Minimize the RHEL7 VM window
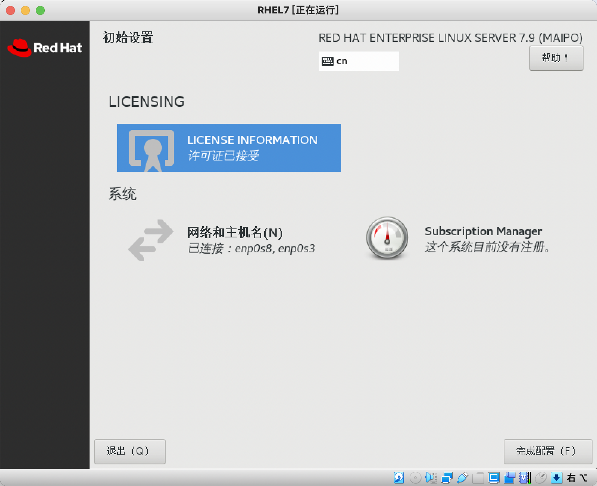Image resolution: width=597 pixels, height=486 pixels. click(25, 10)
